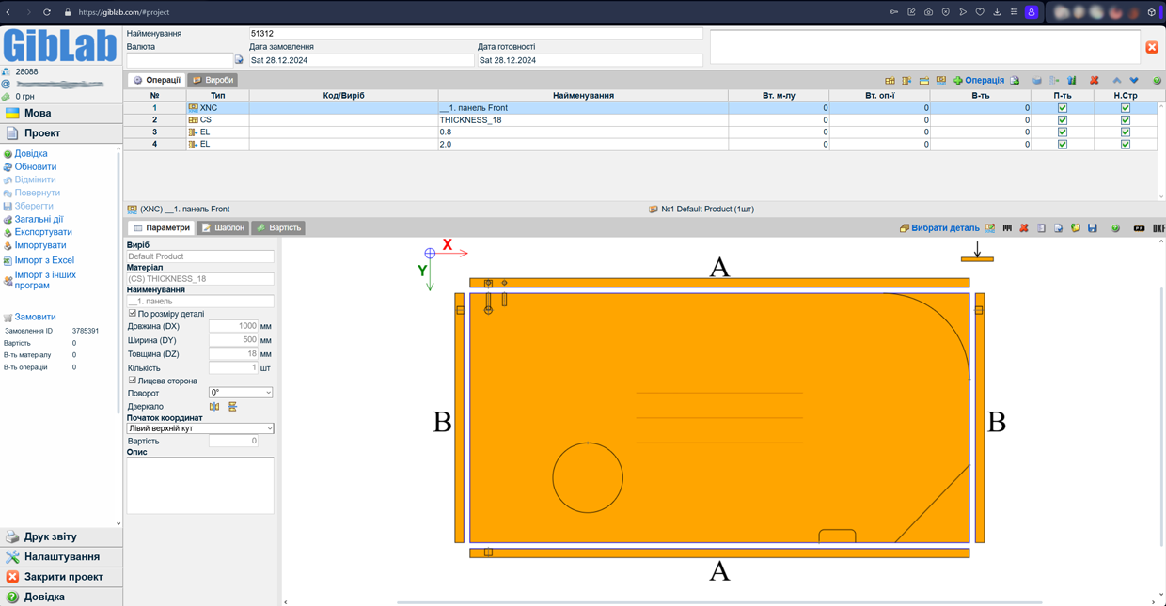Click the calendar icon beside Валюта field
Screen dimensions: 1166x606
coord(239,60)
